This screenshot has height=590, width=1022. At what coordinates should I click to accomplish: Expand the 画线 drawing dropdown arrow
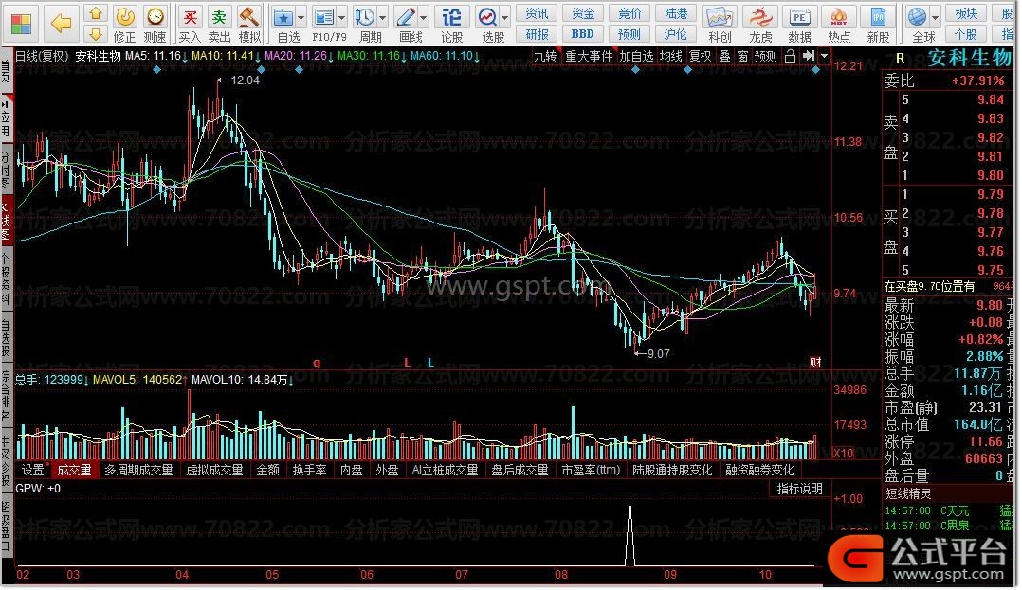424,18
